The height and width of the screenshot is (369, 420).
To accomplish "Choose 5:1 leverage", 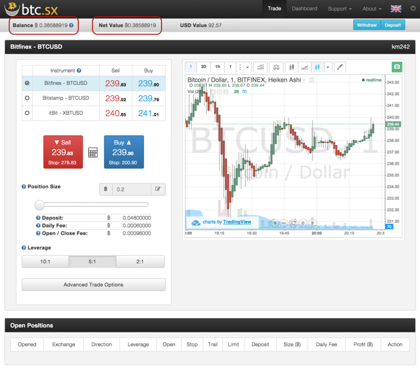I will (92, 262).
